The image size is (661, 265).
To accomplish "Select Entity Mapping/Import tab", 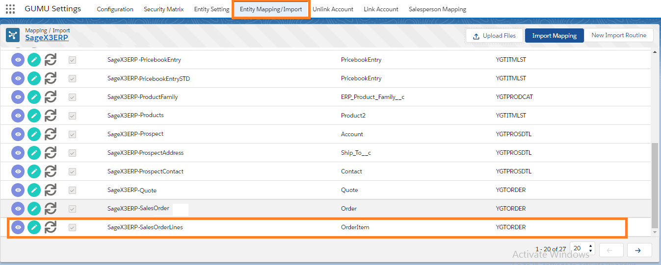I will (x=271, y=9).
